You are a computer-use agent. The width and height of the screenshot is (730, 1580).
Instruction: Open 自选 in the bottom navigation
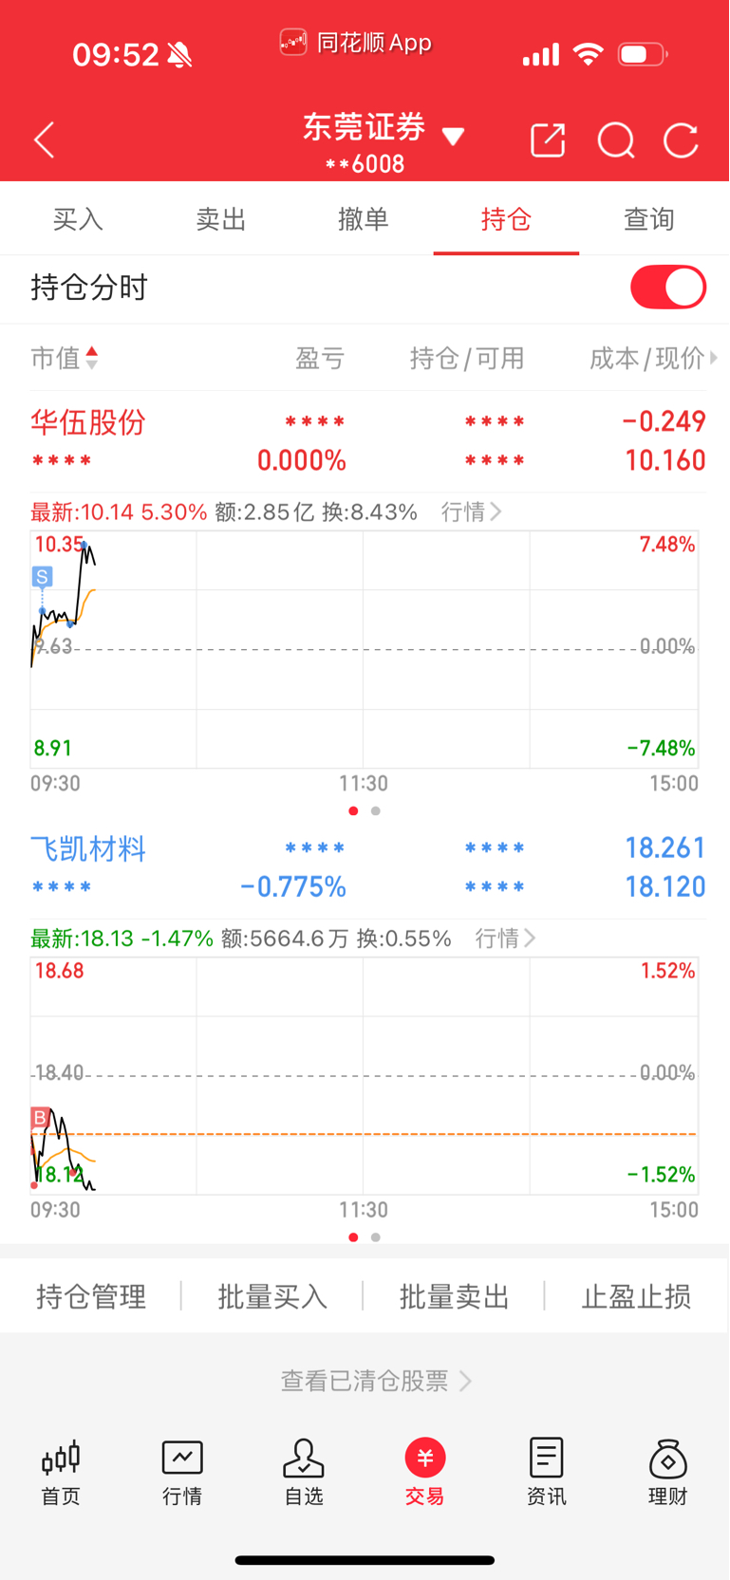click(x=304, y=1473)
